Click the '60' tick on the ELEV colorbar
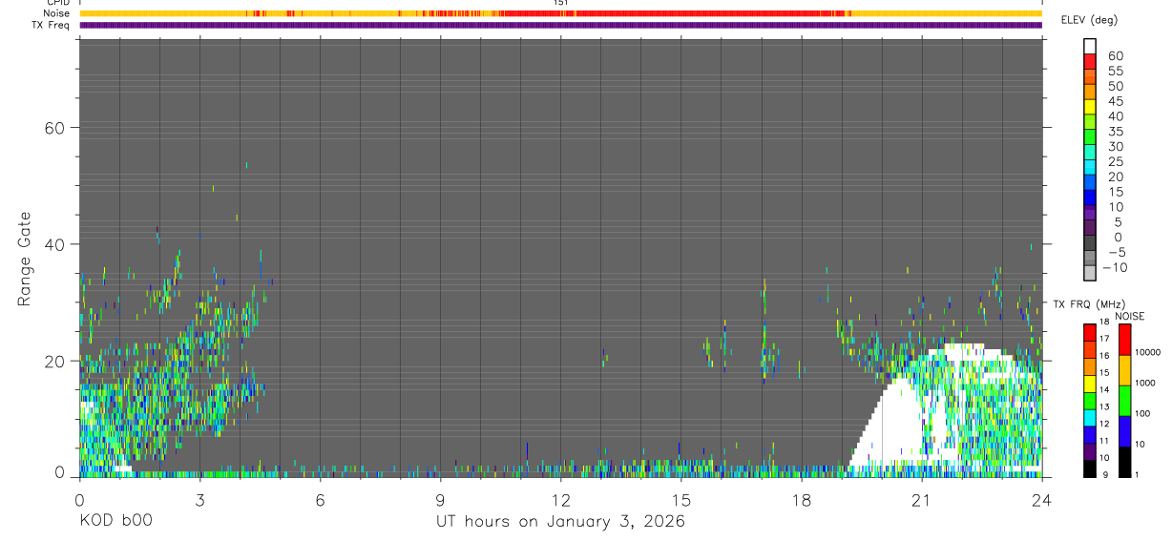The image size is (1172, 541). click(x=1115, y=56)
